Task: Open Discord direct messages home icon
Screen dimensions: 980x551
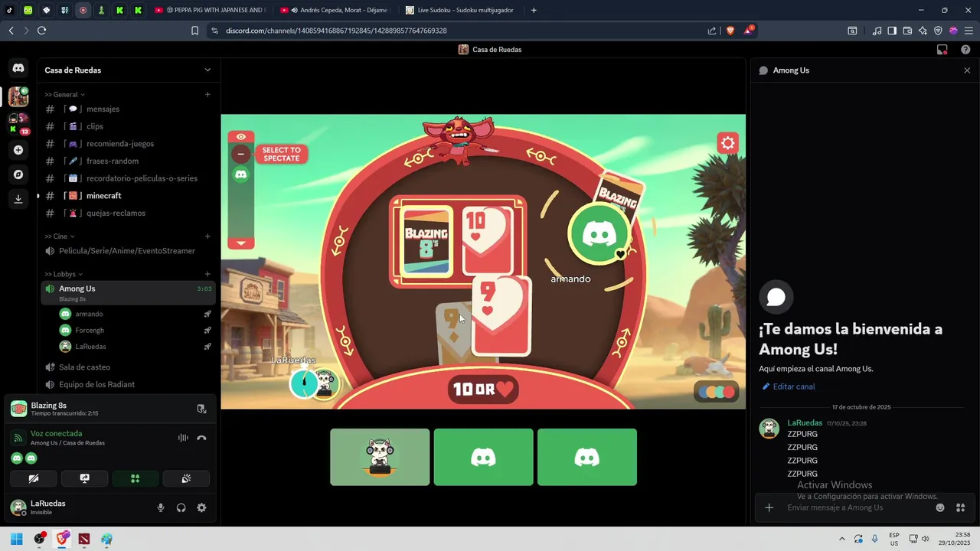Action: click(18, 68)
